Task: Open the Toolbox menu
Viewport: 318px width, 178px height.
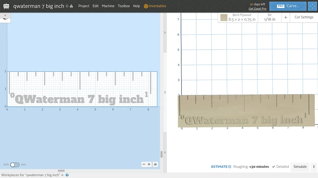Action: click(124, 6)
